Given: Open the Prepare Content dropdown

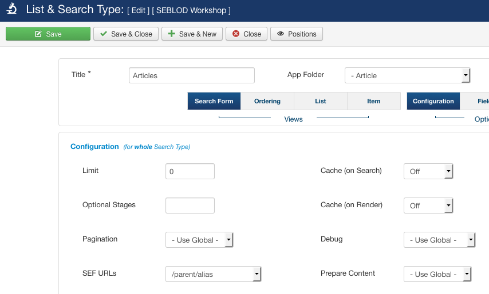Looking at the screenshot, I should (437, 274).
